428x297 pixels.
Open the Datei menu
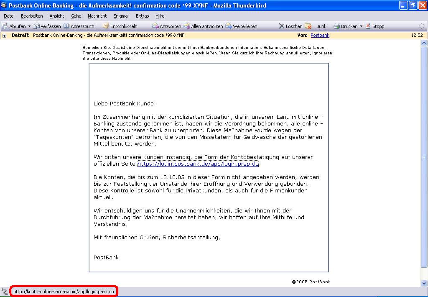9,16
